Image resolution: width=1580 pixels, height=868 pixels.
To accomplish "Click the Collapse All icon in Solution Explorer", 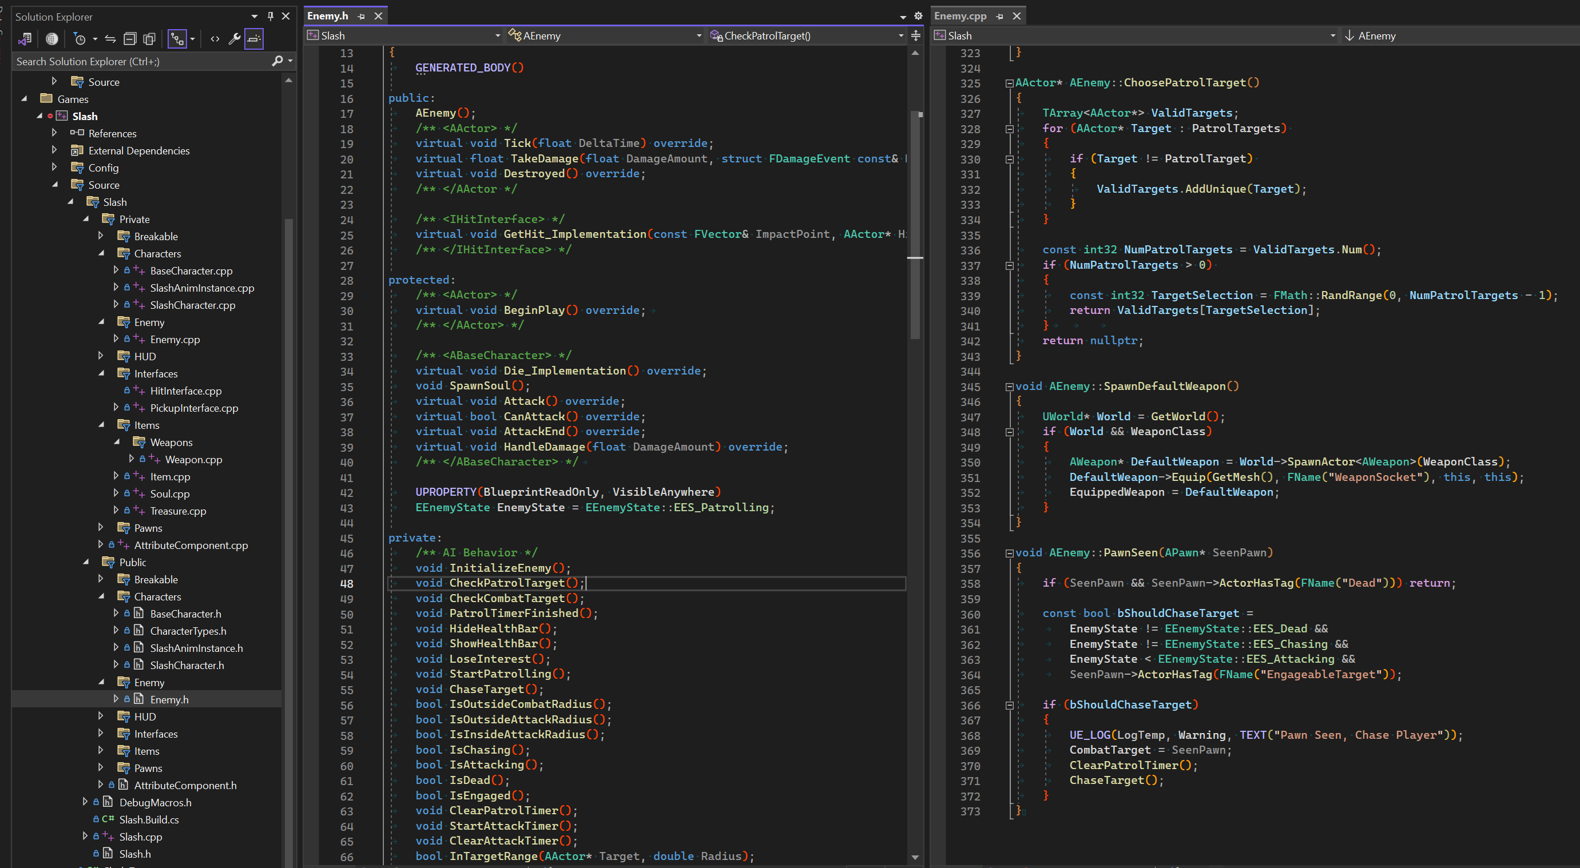I will (130, 39).
